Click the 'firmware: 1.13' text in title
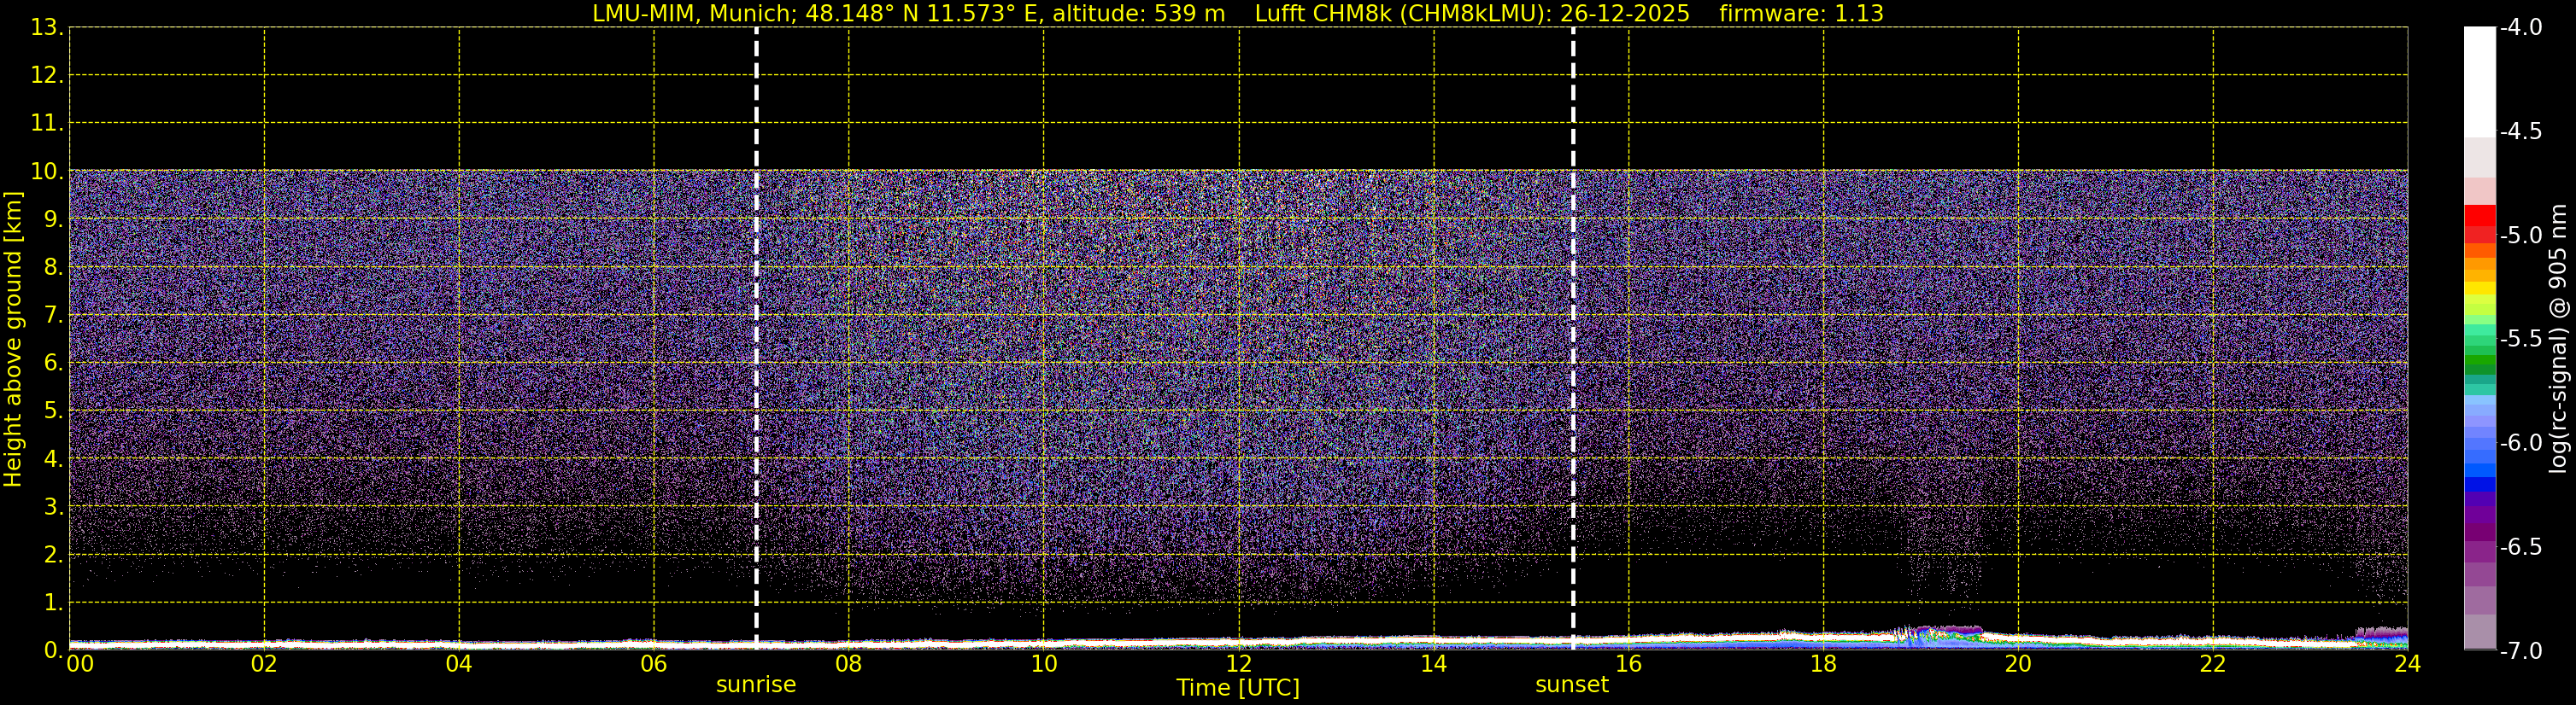This screenshot has height=705, width=2576. point(1801,14)
